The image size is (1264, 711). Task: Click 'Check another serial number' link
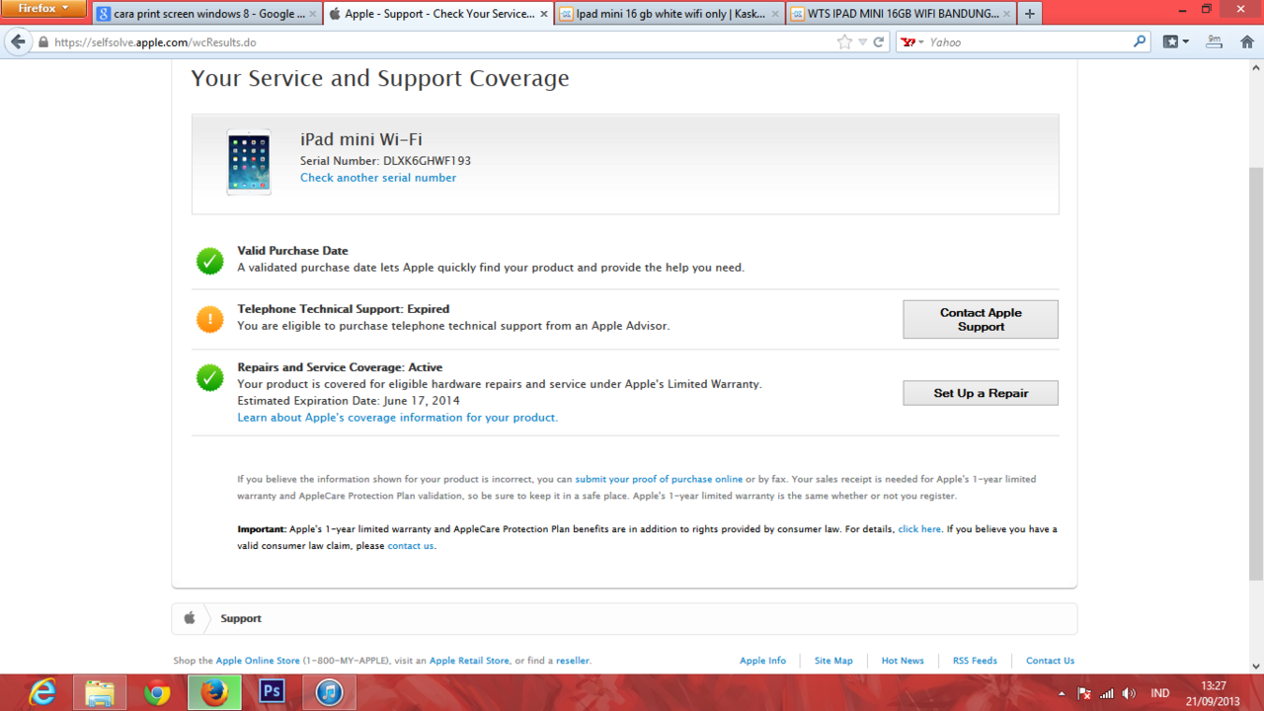pyautogui.click(x=378, y=178)
